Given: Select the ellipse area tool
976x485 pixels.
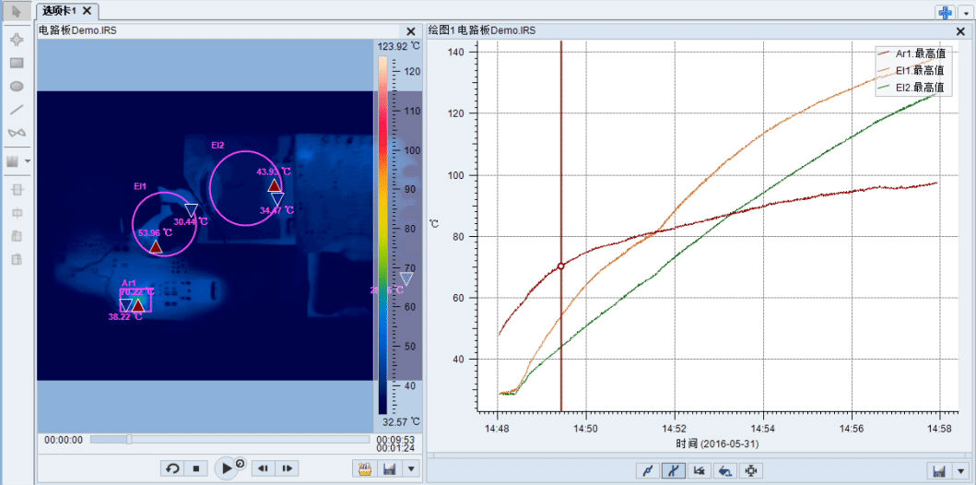Looking at the screenshot, I should (x=17, y=87).
